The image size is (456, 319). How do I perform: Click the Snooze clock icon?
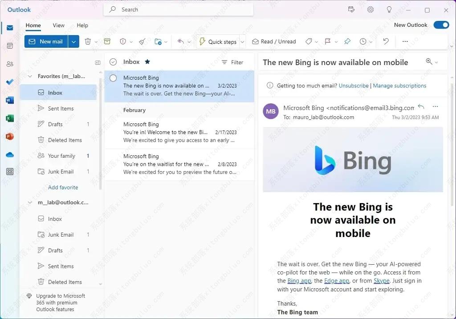click(x=362, y=41)
